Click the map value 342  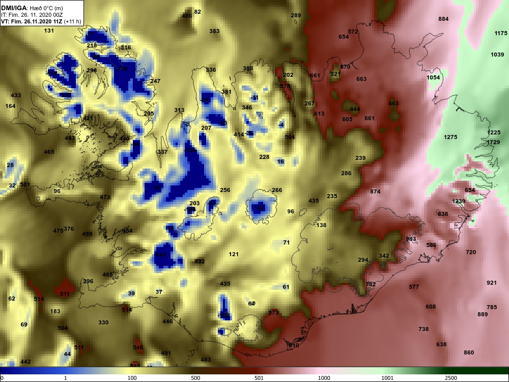pos(384,256)
